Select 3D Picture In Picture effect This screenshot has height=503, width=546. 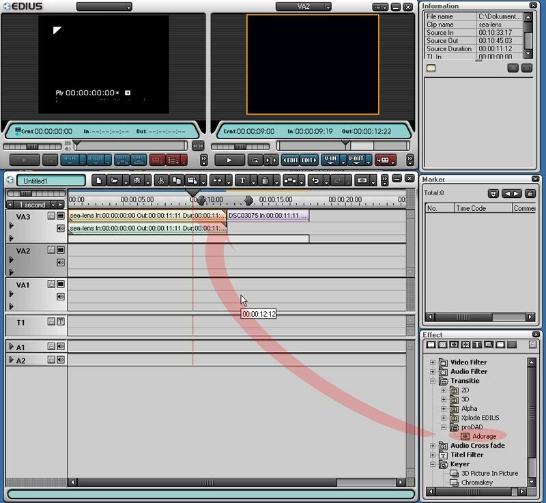click(x=489, y=474)
